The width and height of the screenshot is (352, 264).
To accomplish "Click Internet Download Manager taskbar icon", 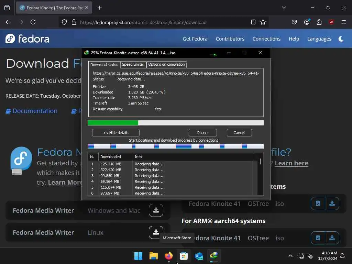I will tap(214, 255).
